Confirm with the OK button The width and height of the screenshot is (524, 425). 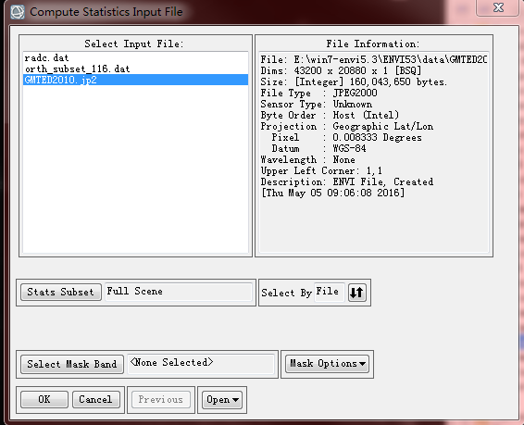click(x=44, y=400)
